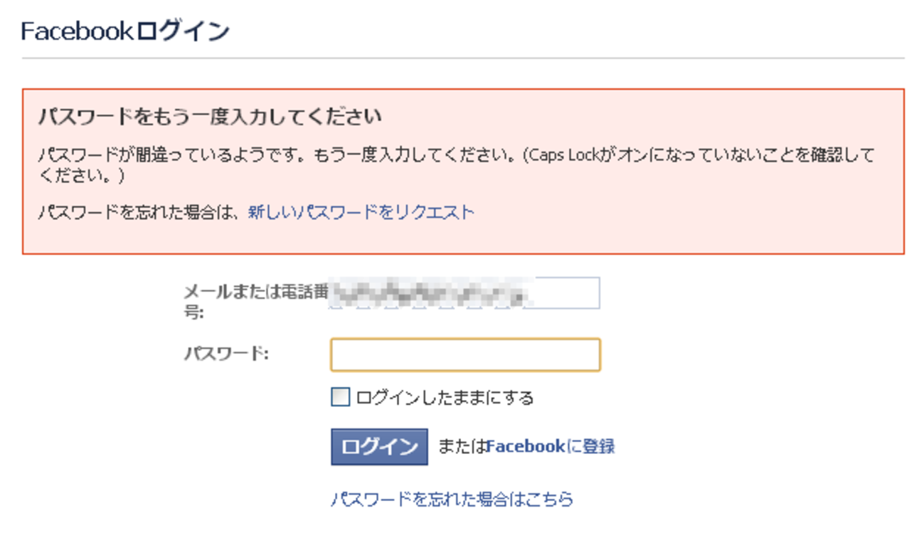Image resolution: width=924 pixels, height=533 pixels.
Task: Click the bold パスワードをもう一度入力してください error title
Action: coord(209,117)
